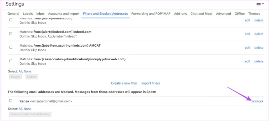
Task: Delete the indeed.com label filter
Action: pos(259,34)
